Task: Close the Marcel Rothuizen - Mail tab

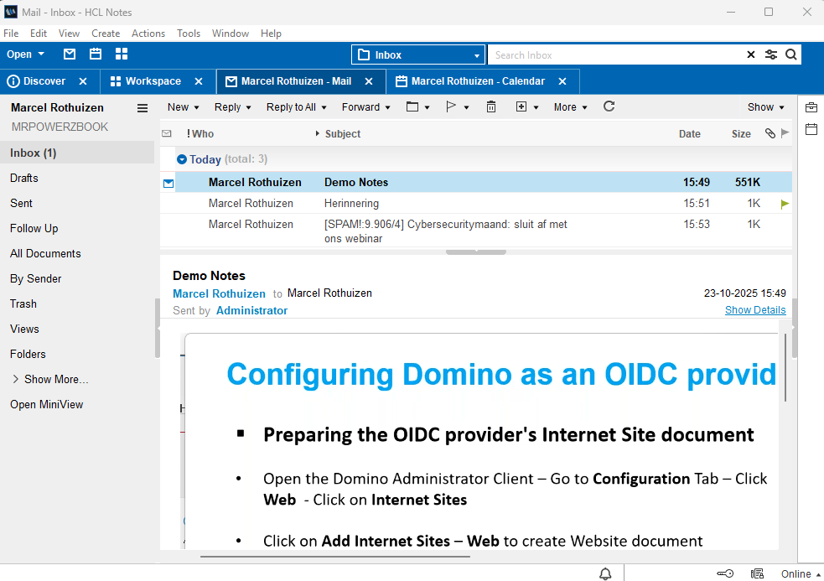Action: tap(369, 81)
